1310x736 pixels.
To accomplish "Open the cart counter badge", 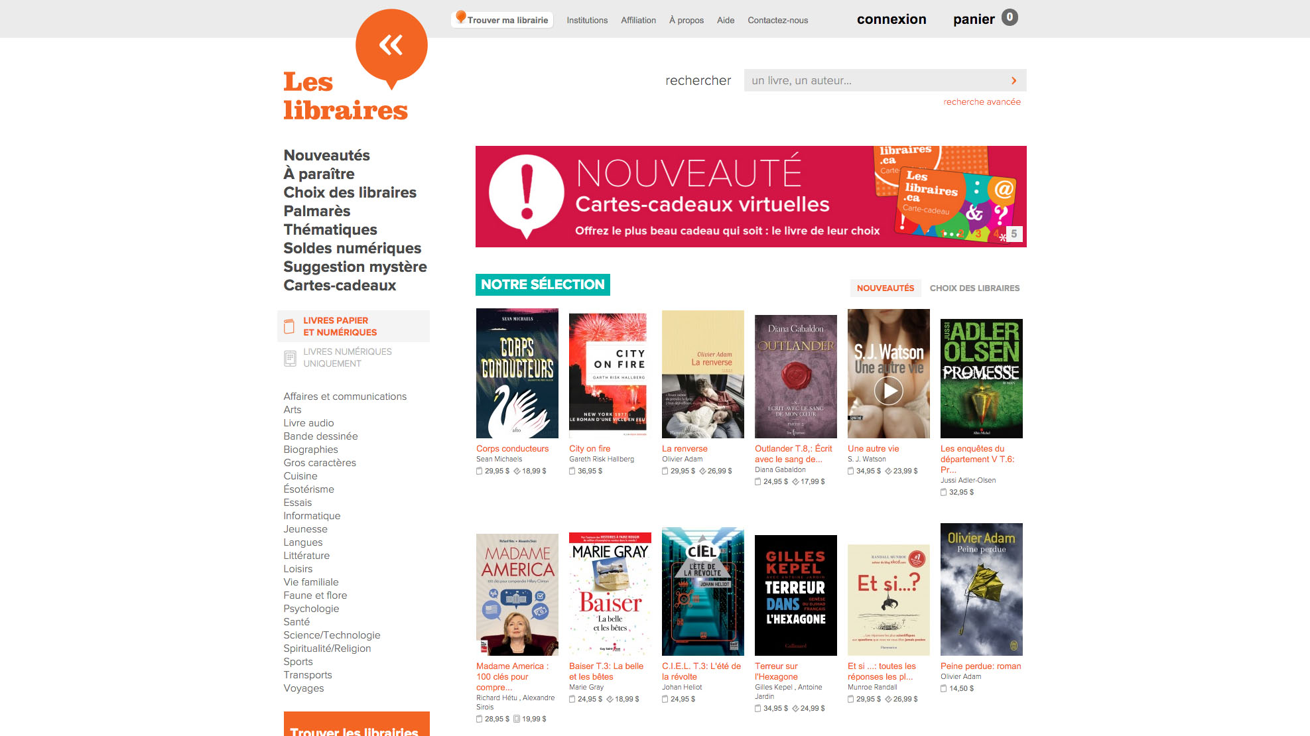I will [1010, 18].
